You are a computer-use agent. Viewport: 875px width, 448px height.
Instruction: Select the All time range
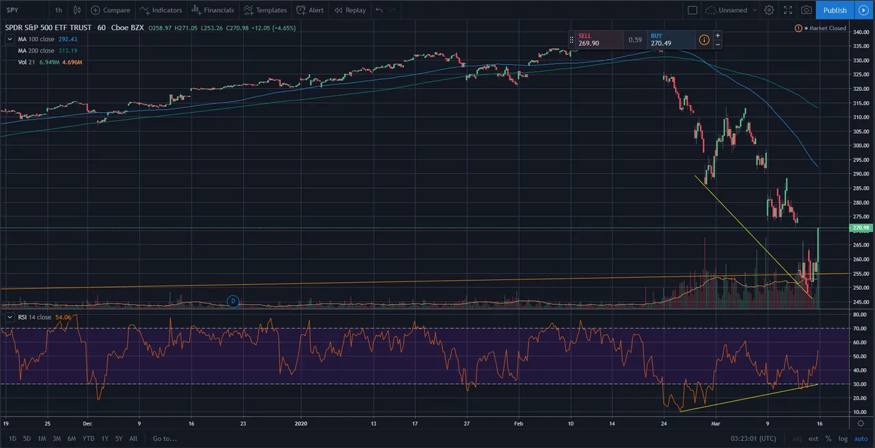pyautogui.click(x=133, y=438)
